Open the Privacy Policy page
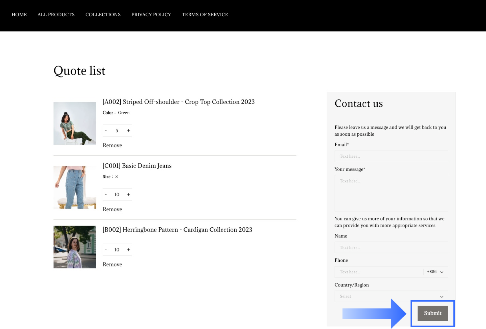The image size is (486, 329). (x=151, y=15)
